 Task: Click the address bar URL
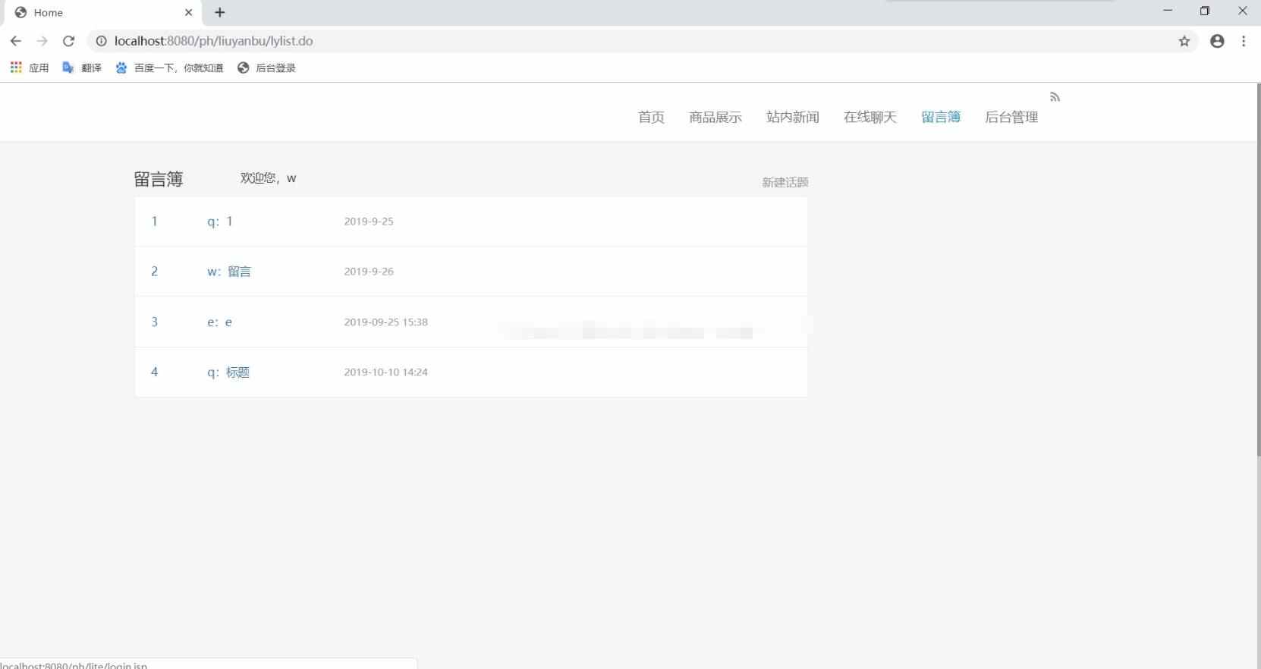click(214, 41)
